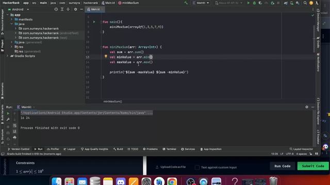330x185 pixels.
Task: Click UTF-8 encoding in status bar
Action: 290,154
